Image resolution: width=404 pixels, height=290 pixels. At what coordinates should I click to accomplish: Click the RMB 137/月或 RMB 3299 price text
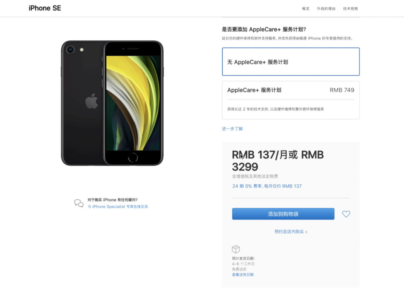(x=278, y=161)
